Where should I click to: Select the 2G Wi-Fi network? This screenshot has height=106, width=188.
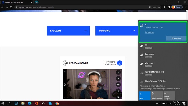tap(163, 46)
